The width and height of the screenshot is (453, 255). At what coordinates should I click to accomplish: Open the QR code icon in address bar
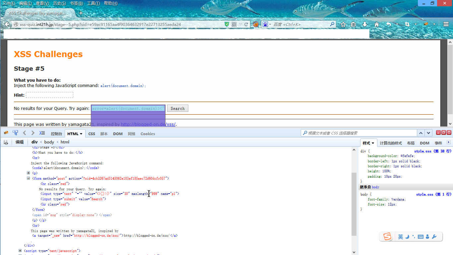[234, 24]
